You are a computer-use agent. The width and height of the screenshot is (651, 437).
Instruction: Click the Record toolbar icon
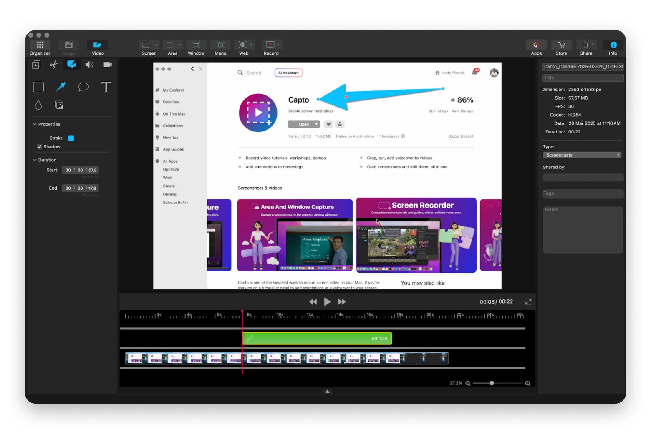point(270,45)
